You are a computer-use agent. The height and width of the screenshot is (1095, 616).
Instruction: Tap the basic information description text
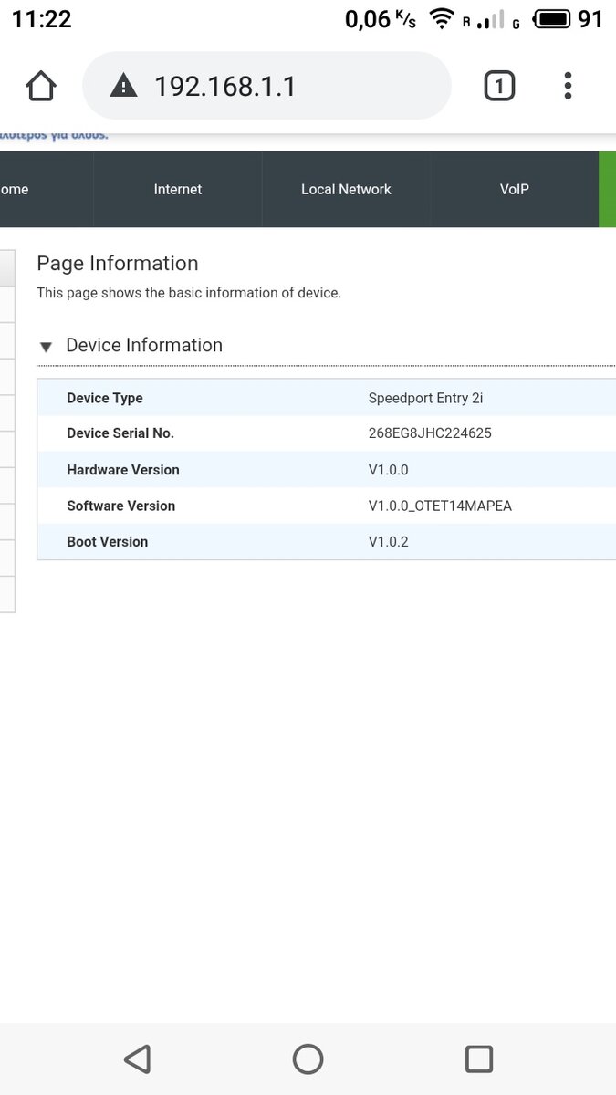(189, 293)
